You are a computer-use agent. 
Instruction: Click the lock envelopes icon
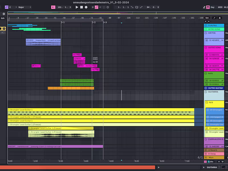point(219,18)
